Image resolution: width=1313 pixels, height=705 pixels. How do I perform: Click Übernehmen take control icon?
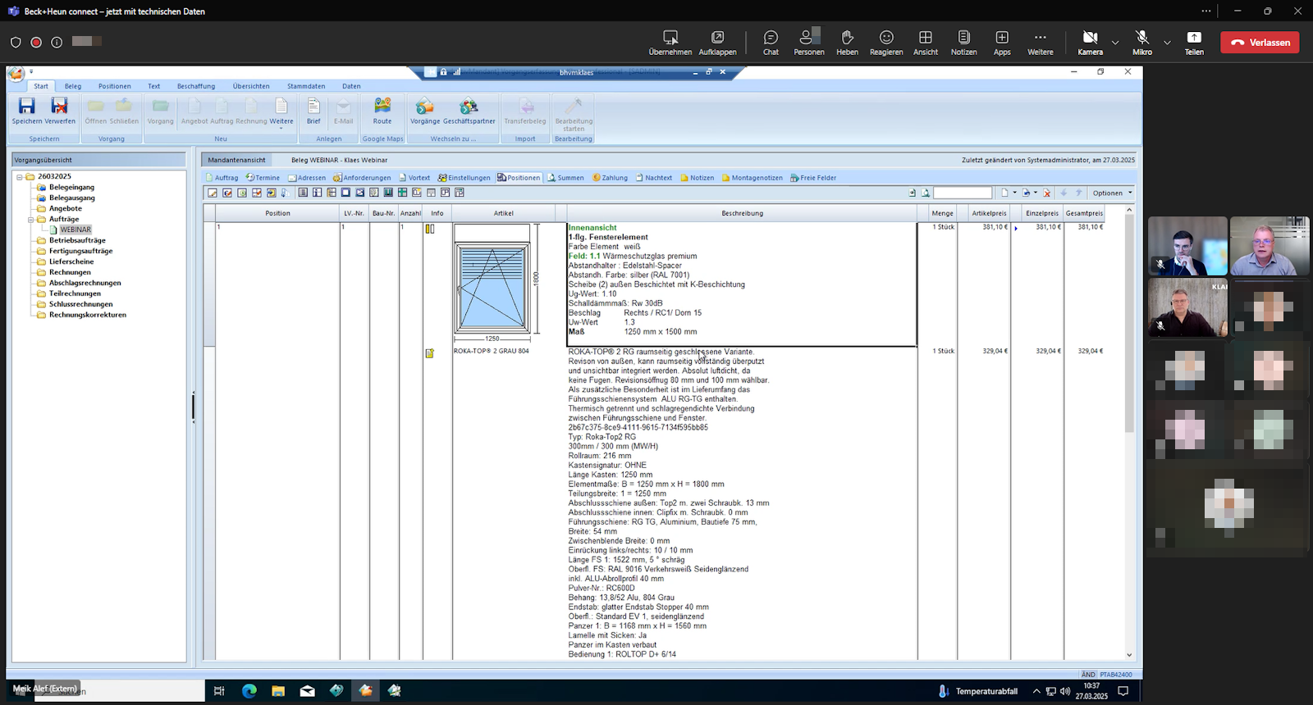[670, 42]
